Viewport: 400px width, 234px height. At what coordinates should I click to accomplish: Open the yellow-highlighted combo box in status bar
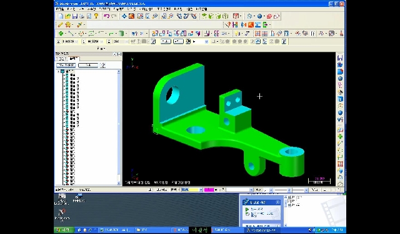tap(192, 190)
